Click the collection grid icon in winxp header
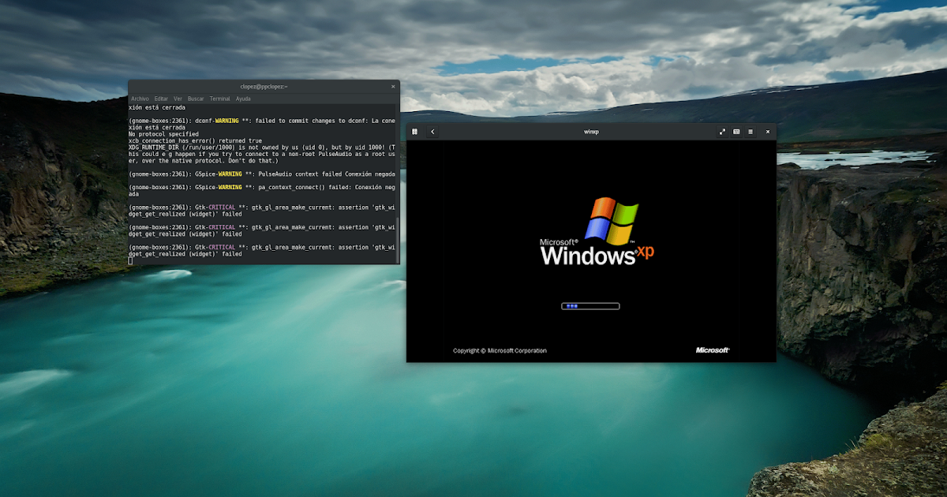 point(414,132)
